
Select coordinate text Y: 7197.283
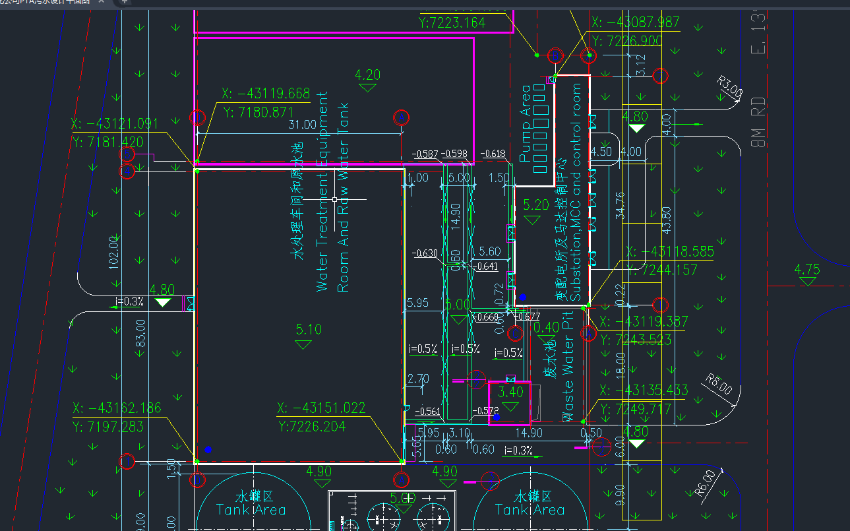(108, 427)
